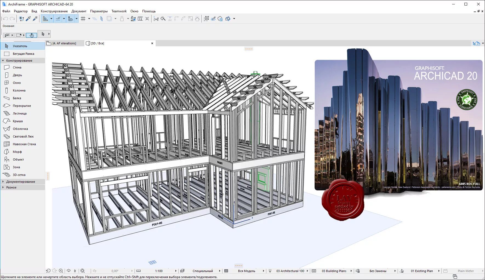This screenshot has width=485, height=280.
Task: Open the 03 Architectural 100 pen set arrow
Action: pos(307,271)
